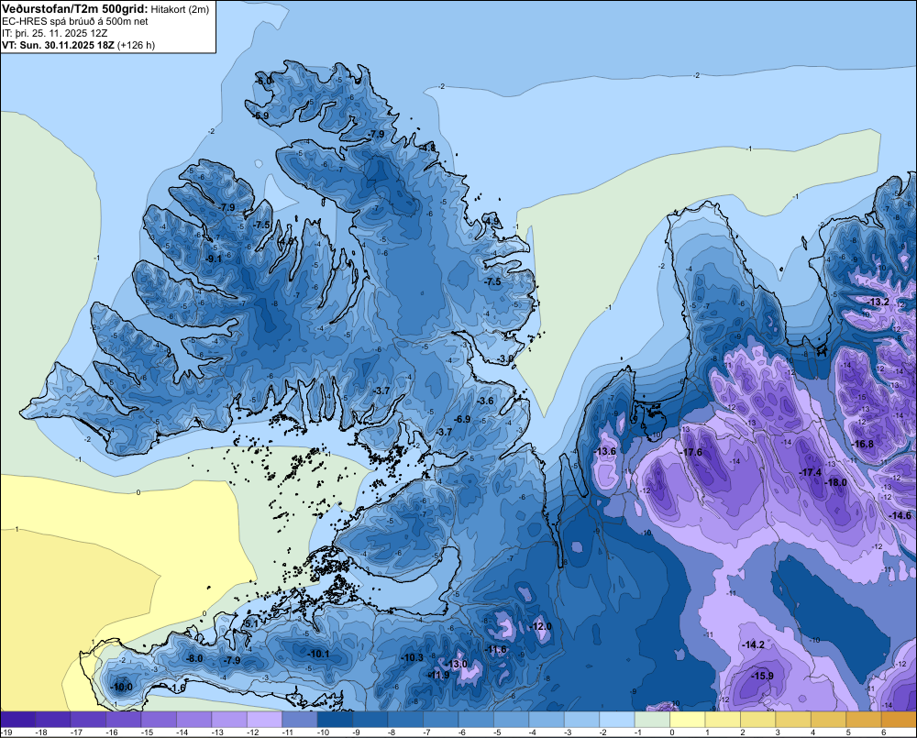Click the 'EC-HRES spá brúuð á 500m net' line
Image resolution: width=917 pixels, height=738 pixels.
[75, 22]
